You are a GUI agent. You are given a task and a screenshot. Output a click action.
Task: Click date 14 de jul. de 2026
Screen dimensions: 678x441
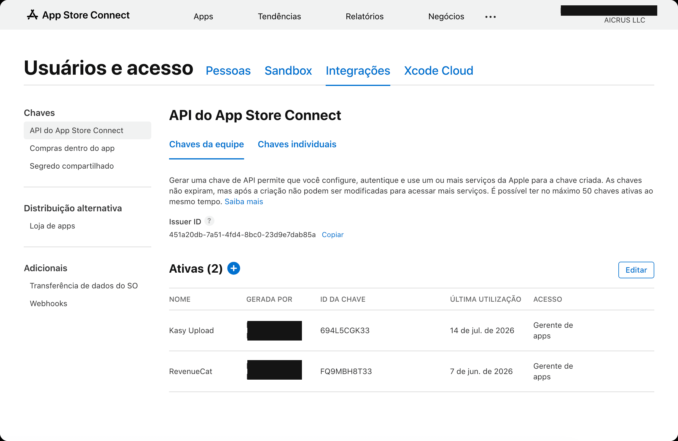pyautogui.click(x=482, y=330)
